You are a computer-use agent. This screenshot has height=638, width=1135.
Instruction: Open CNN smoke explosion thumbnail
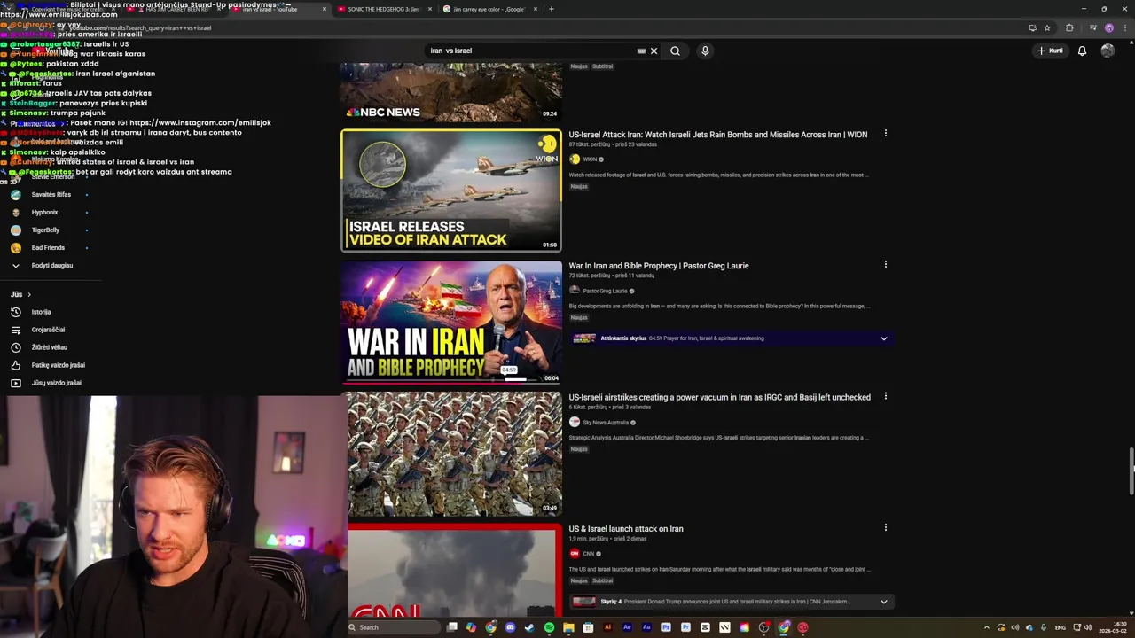pos(454,570)
